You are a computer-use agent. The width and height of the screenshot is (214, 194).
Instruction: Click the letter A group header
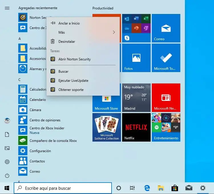(20, 39)
